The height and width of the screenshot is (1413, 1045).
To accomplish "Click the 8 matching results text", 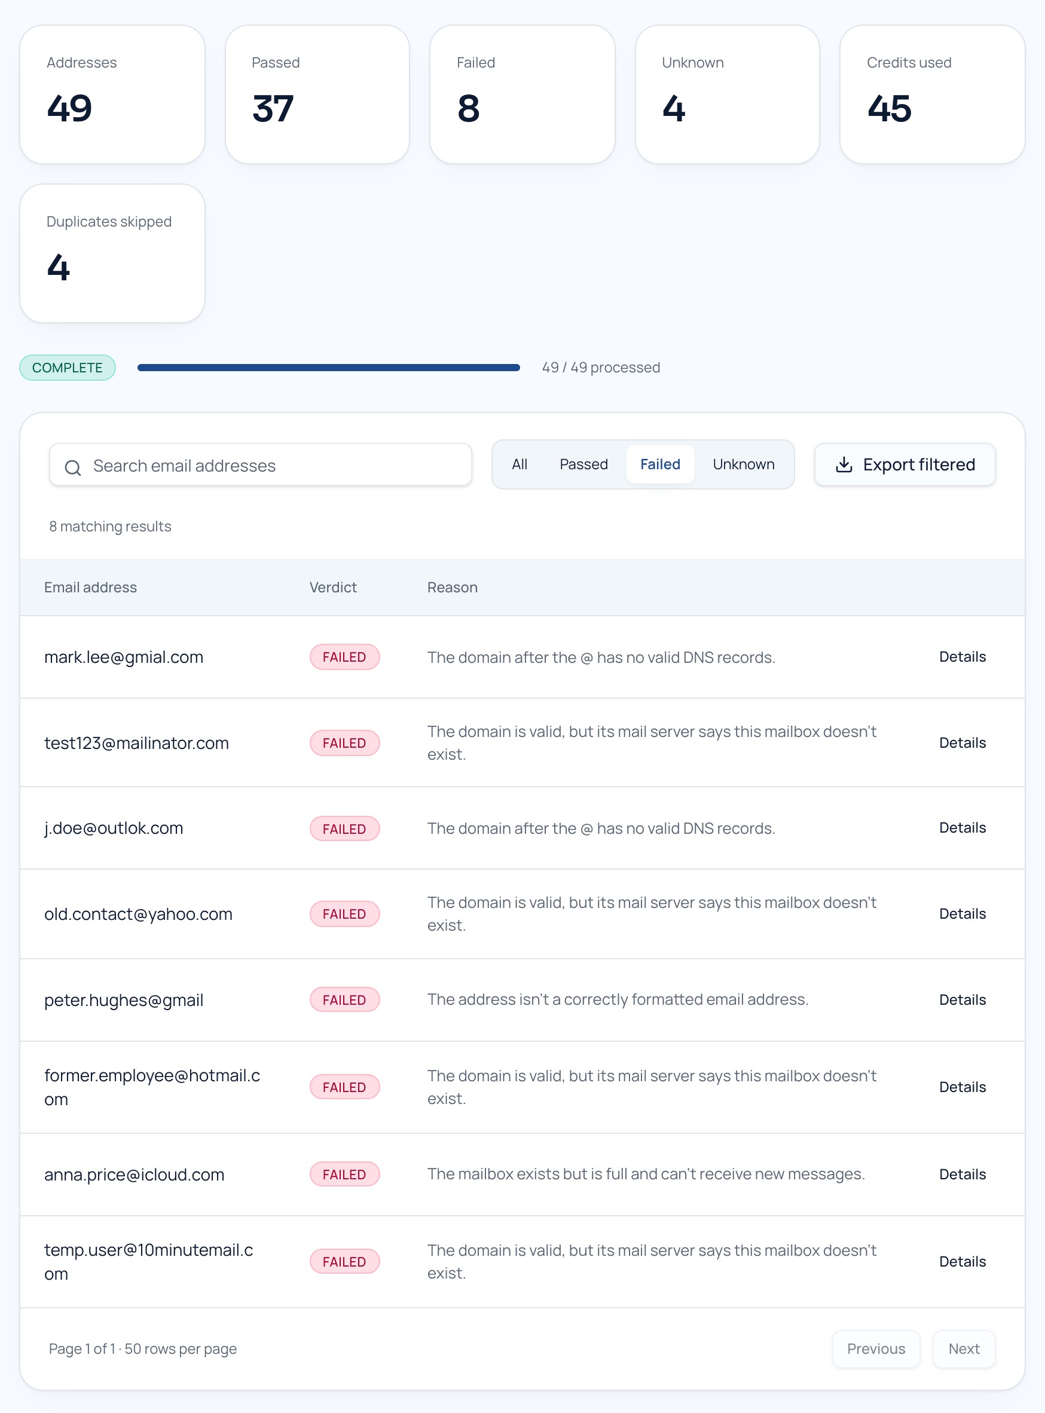I will 110,527.
